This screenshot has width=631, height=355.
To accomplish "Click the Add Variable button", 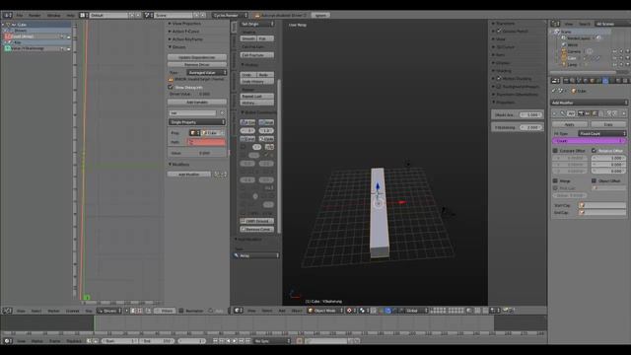I will click(197, 103).
